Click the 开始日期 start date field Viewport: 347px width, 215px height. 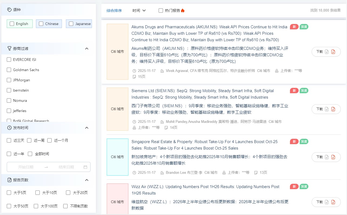pos(26,167)
